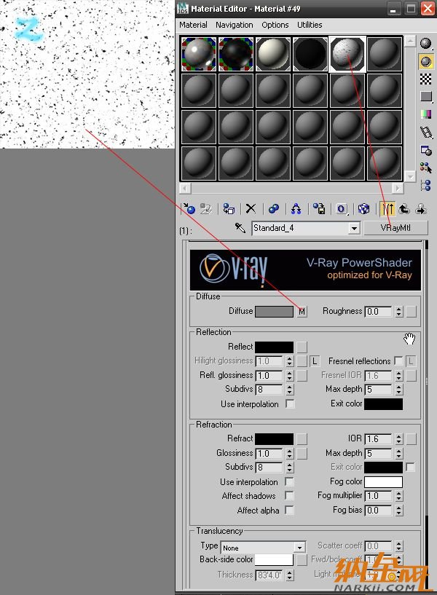Open the Translucency Type None dropdown
This screenshot has width=437, height=595.
299,547
